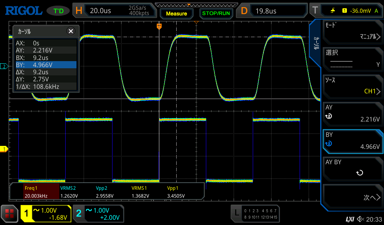Select the orange trigger position marker
The image size is (384, 225).
[x=159, y=26]
